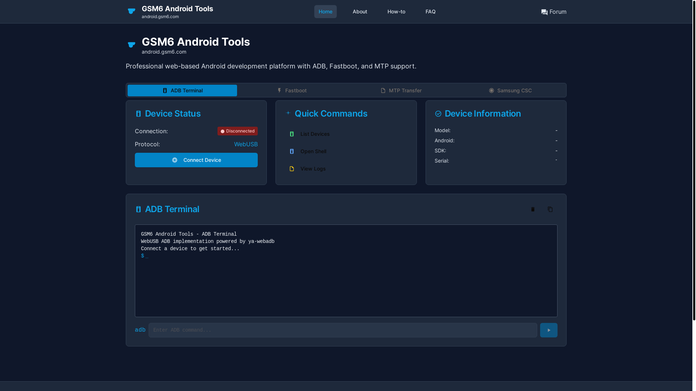This screenshot has height=391, width=696.
Task: Click the blue icon next to Open Shell
Action: (292, 151)
